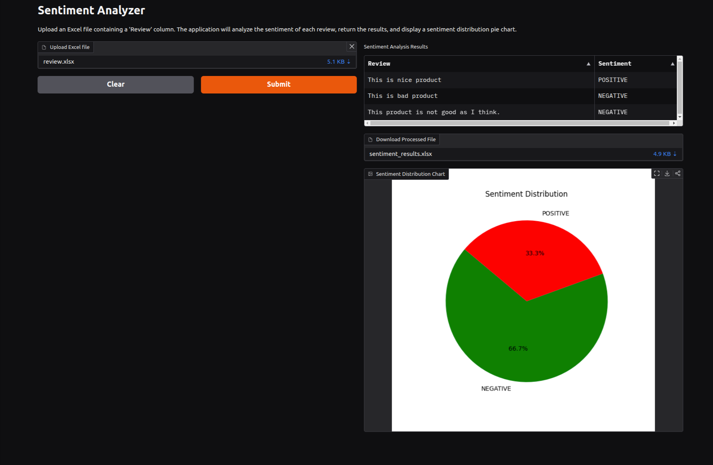Select NEGATIVE cell for 'not good as I think'

(635, 112)
